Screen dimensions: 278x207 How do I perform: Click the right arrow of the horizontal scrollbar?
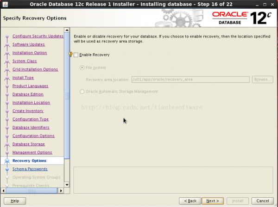click(x=61, y=191)
